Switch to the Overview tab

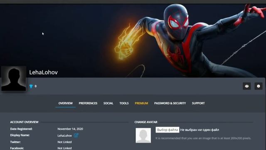[x=66, y=103]
